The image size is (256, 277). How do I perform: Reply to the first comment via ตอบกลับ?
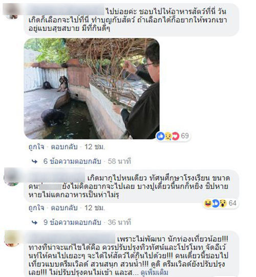64,147
